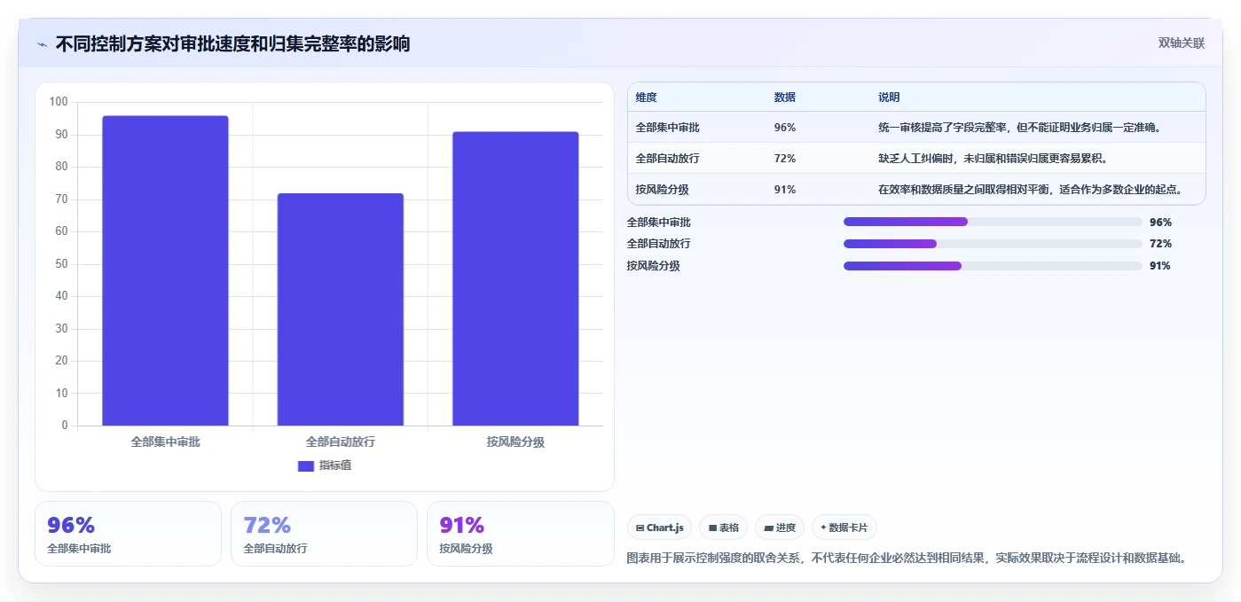Viewport: 1241px width, 602px height.
Task: Click the 72% cell in the table
Action: point(784,159)
